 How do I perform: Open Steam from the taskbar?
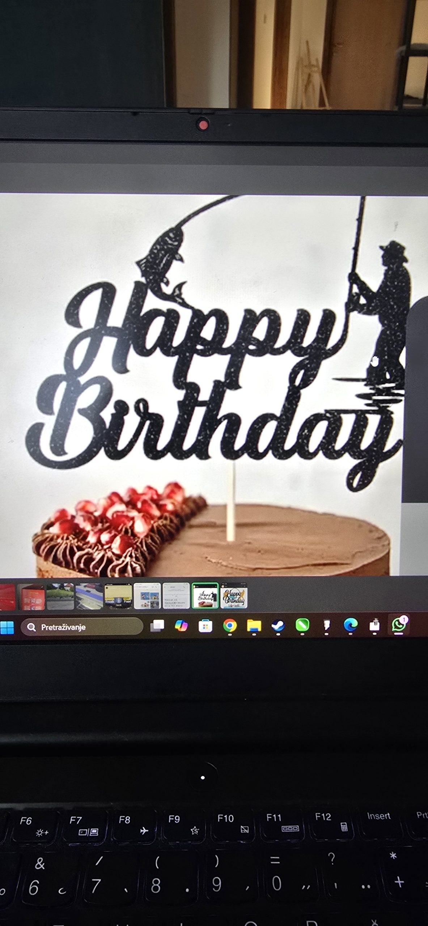[278, 625]
